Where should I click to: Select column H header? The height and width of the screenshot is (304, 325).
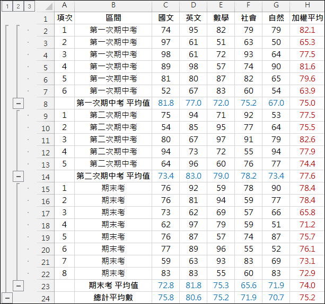307,6
